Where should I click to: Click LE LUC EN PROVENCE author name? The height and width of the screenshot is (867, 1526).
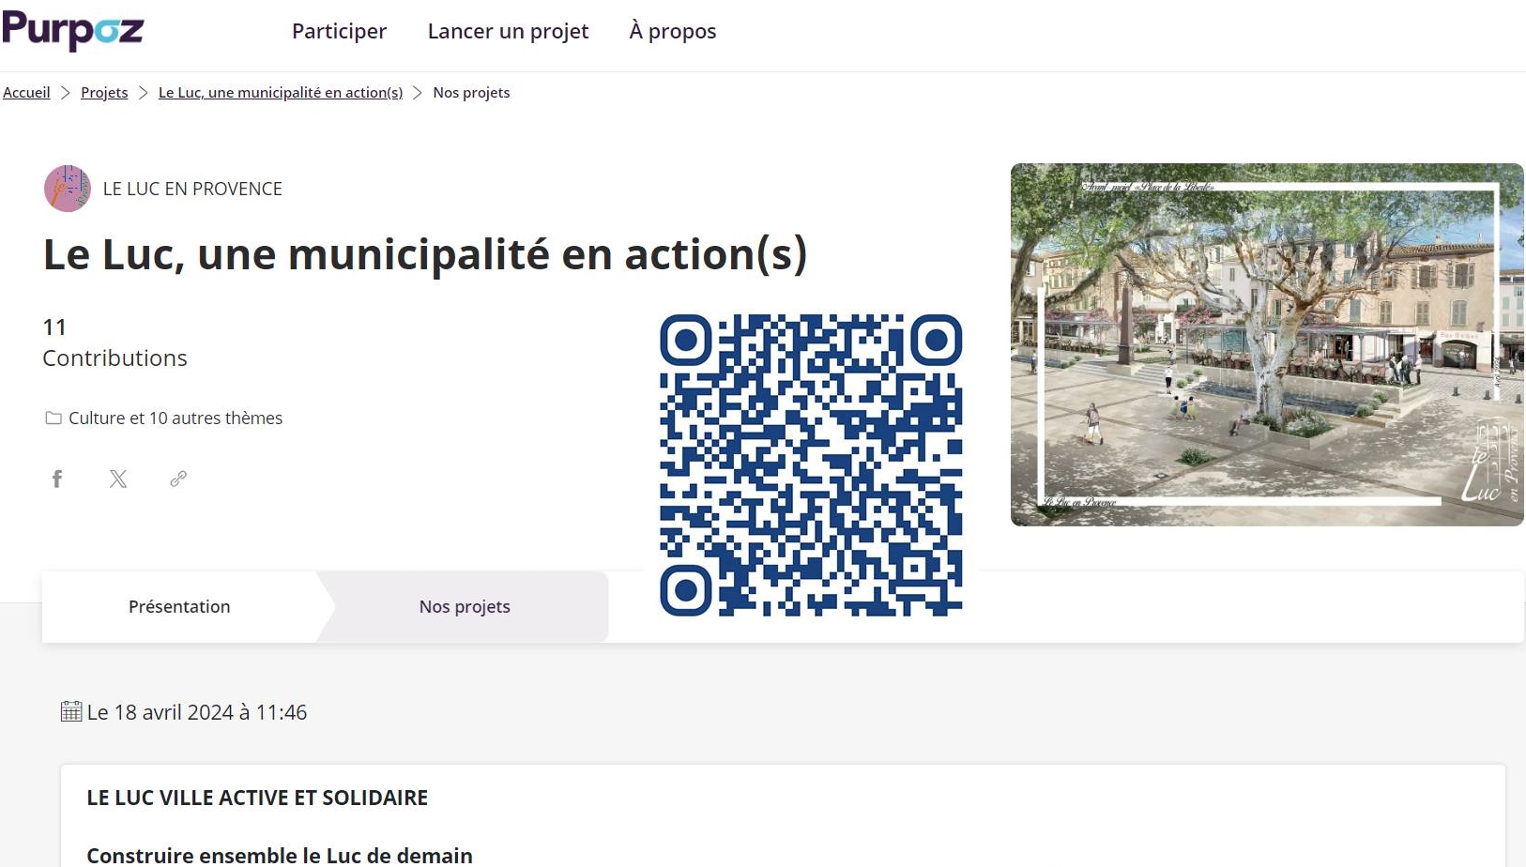click(x=192, y=189)
